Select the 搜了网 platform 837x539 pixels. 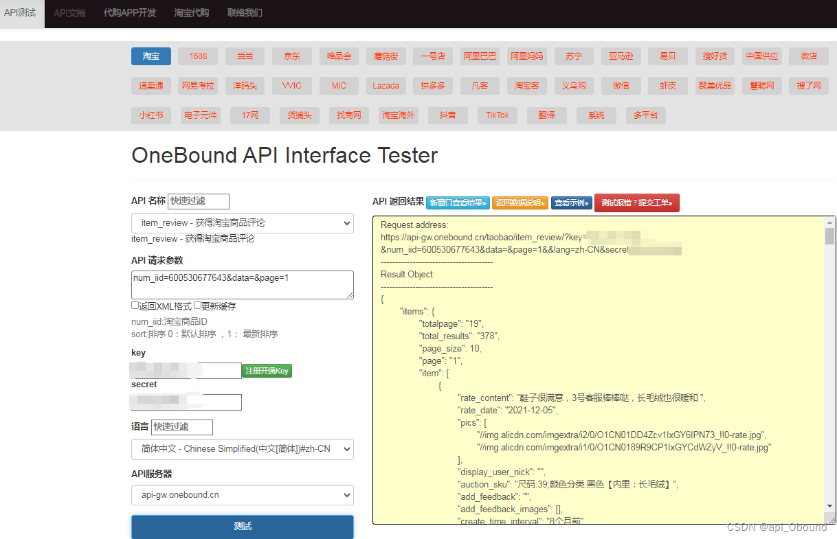pos(809,86)
